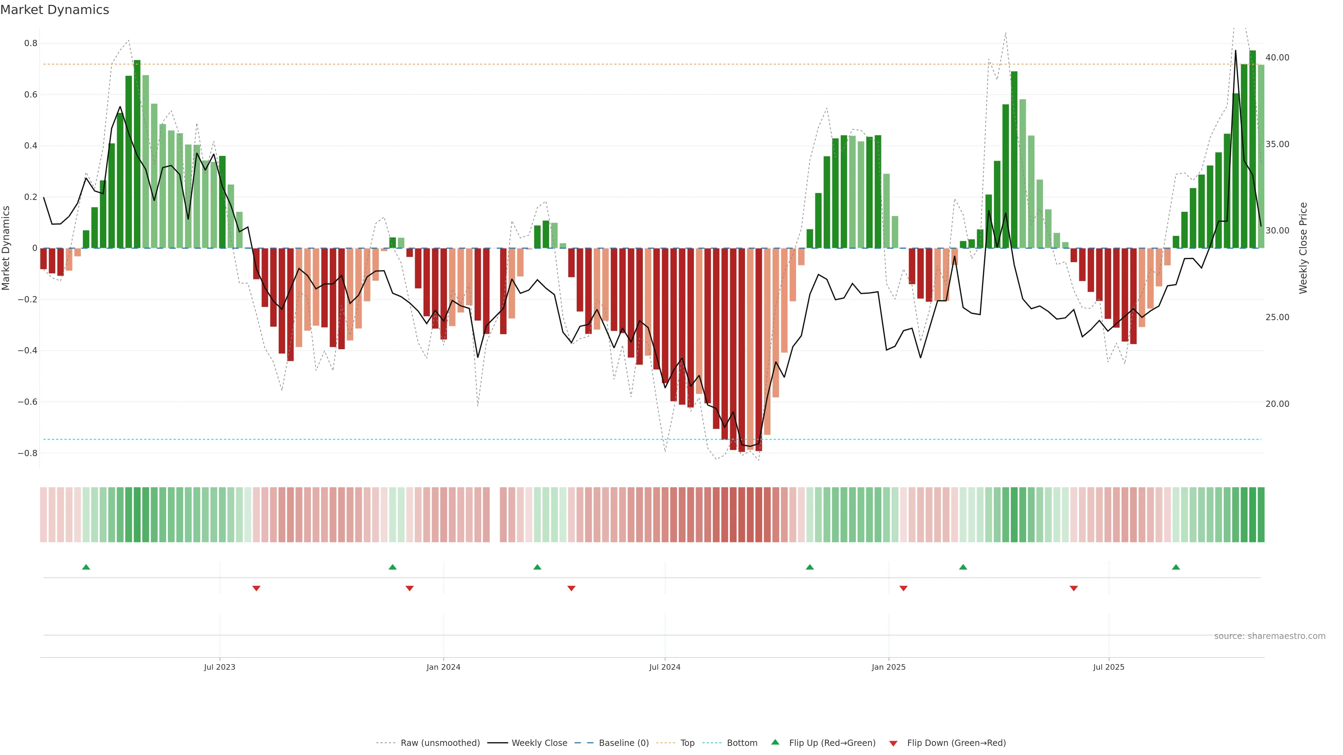Screen dimensions: 1343x755
Task: Click the Flip Up legend triangle icon
Action: point(775,742)
